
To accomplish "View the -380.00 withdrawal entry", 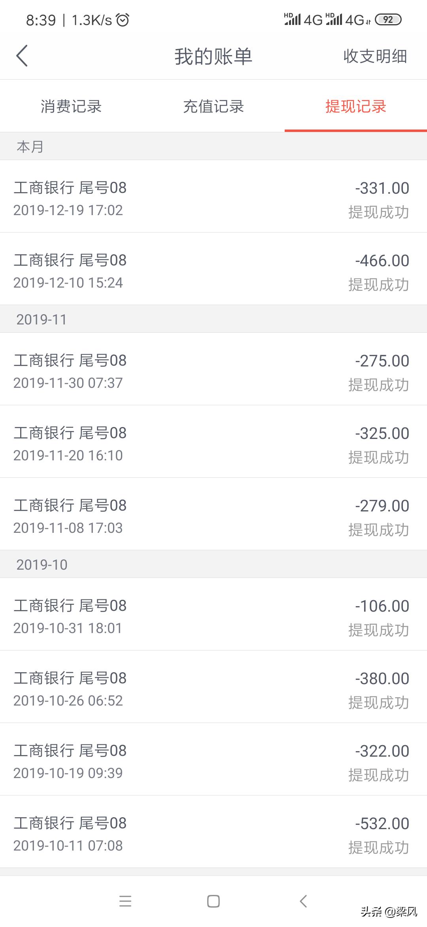I will pos(213,687).
